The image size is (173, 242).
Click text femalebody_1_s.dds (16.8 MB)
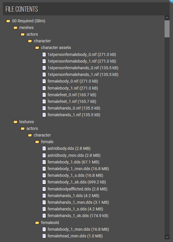[75, 175]
